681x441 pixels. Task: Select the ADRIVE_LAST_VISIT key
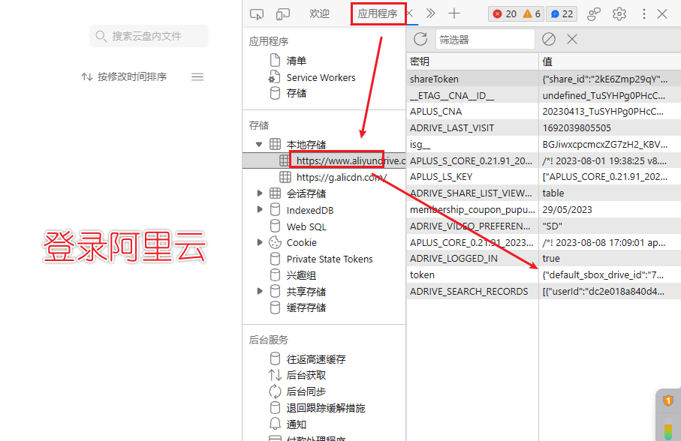point(452,128)
